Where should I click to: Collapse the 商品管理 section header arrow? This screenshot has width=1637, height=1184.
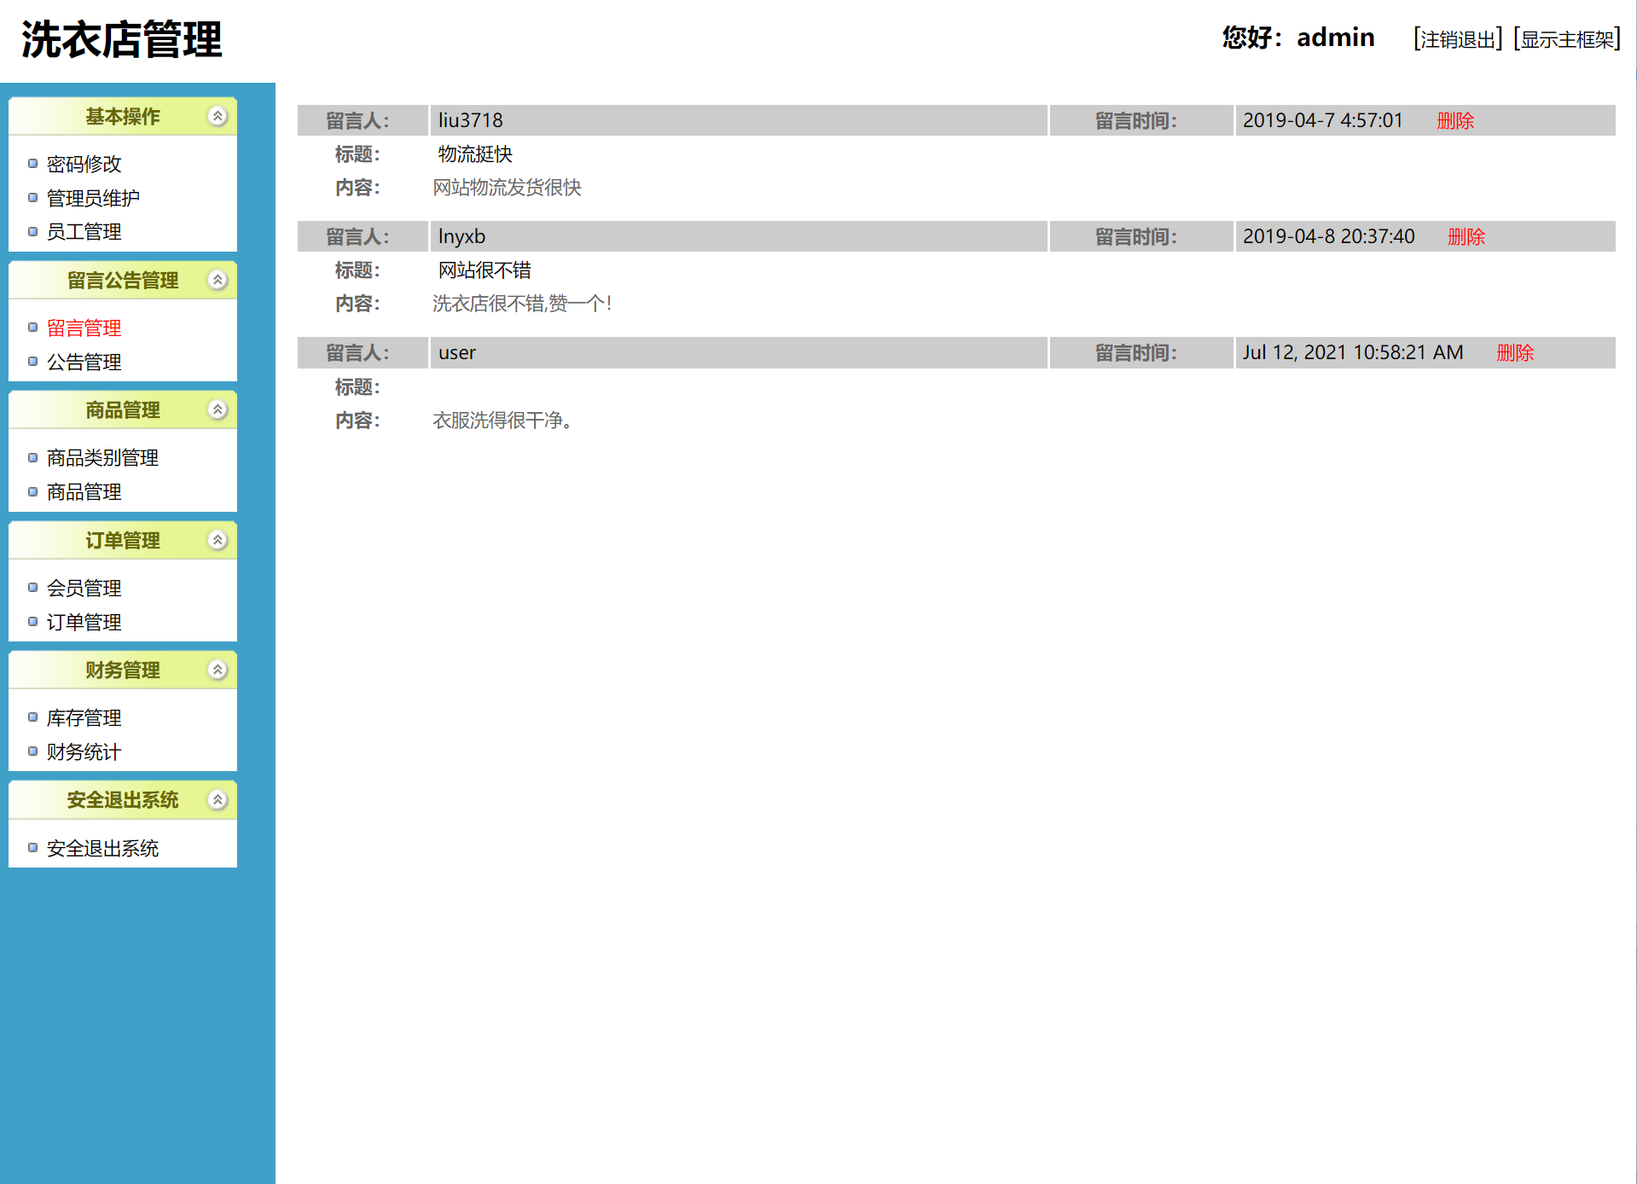point(218,409)
